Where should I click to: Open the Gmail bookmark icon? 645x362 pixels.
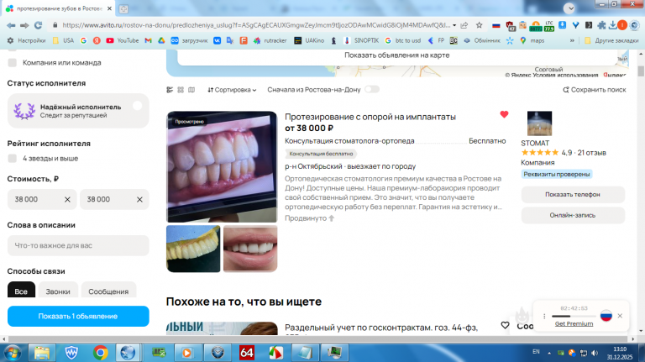tap(148, 40)
